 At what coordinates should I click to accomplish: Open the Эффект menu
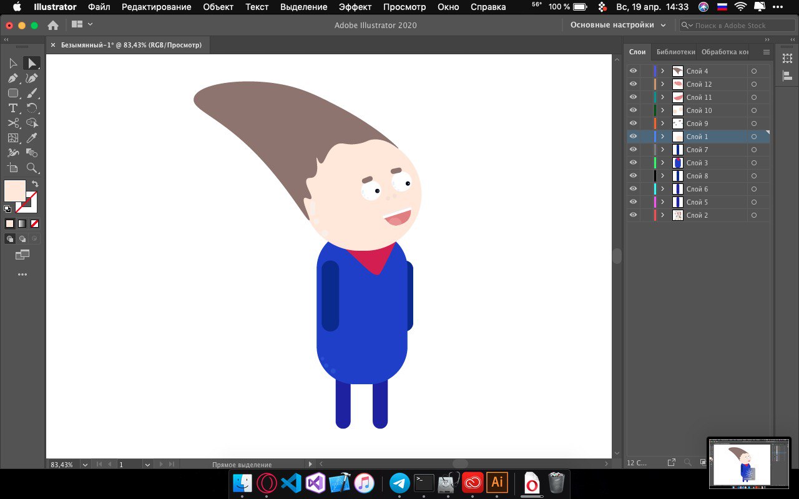tap(355, 7)
